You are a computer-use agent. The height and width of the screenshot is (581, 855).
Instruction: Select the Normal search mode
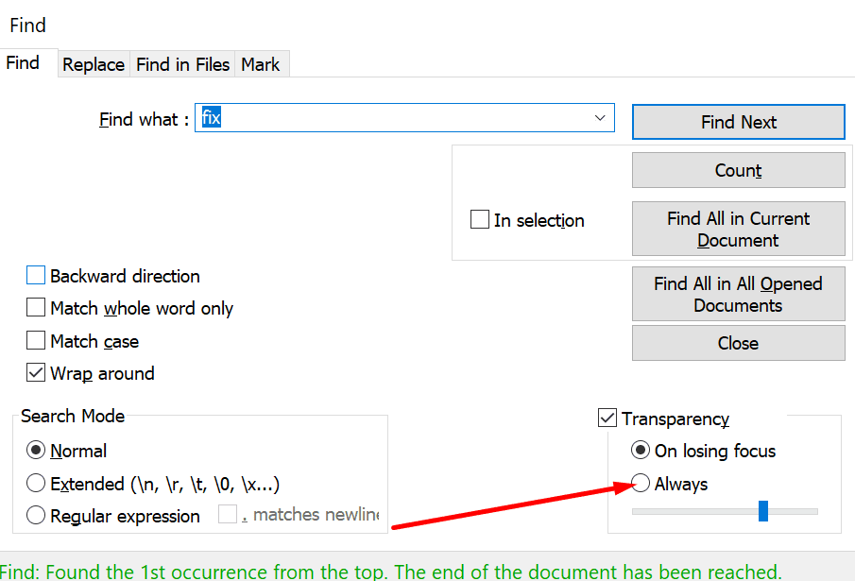[35, 451]
